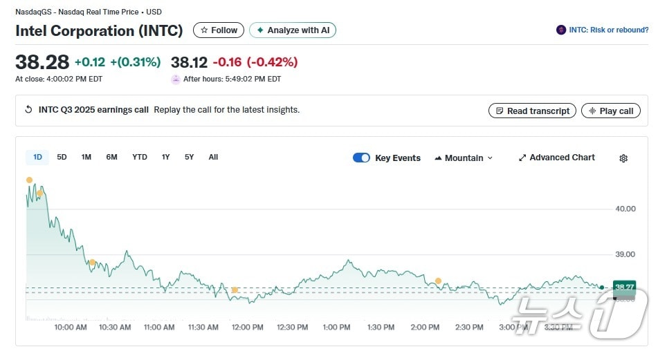Expand the Mountain chart type dropdown
Image resolution: width=658 pixels, height=349 pixels.
pos(464,158)
